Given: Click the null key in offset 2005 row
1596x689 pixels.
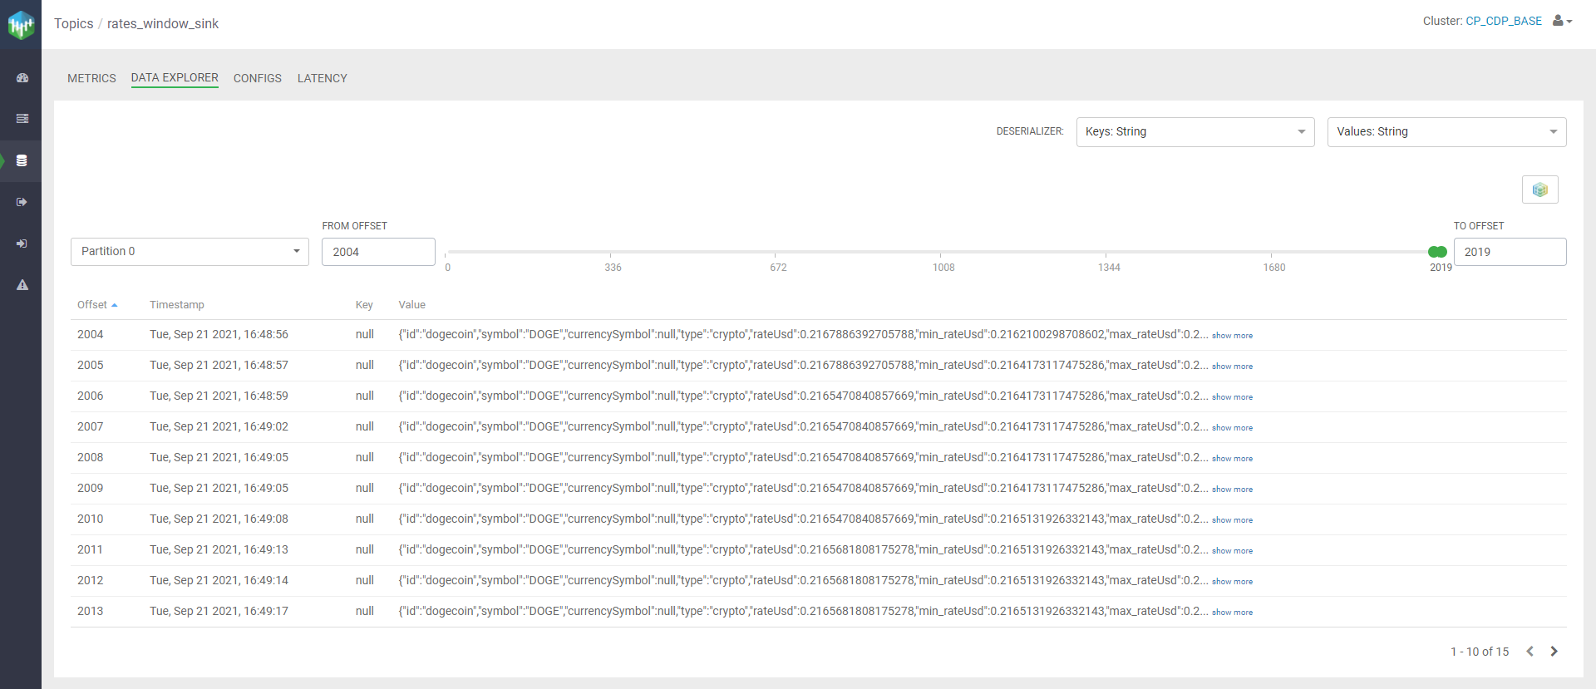Looking at the screenshot, I should (x=365, y=366).
